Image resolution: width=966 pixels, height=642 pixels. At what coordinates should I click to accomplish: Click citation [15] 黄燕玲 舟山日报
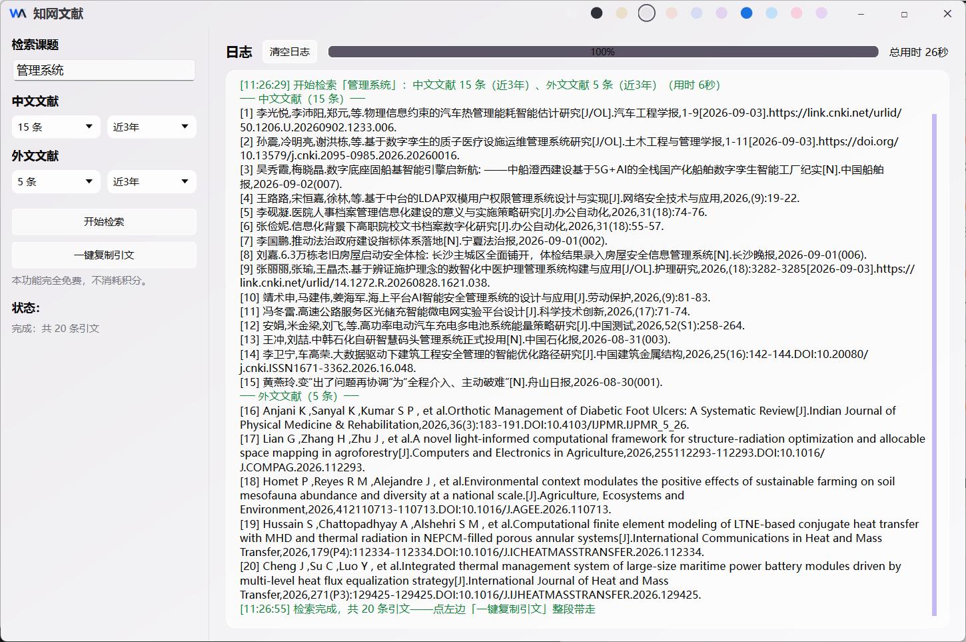(451, 382)
